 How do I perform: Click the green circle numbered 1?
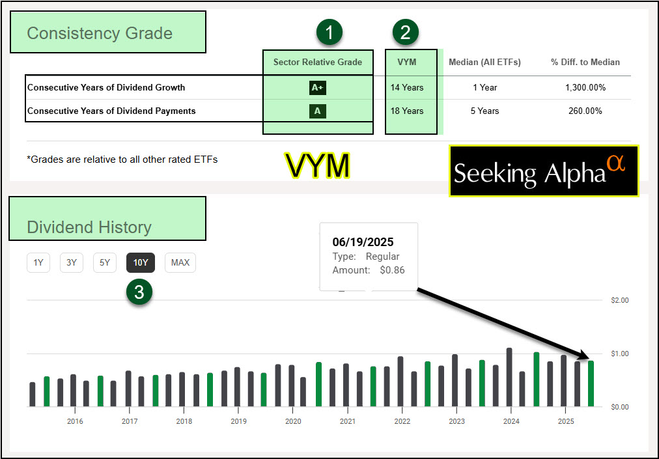(329, 33)
